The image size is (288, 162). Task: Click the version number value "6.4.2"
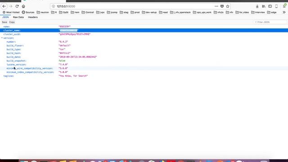click(x=63, y=42)
